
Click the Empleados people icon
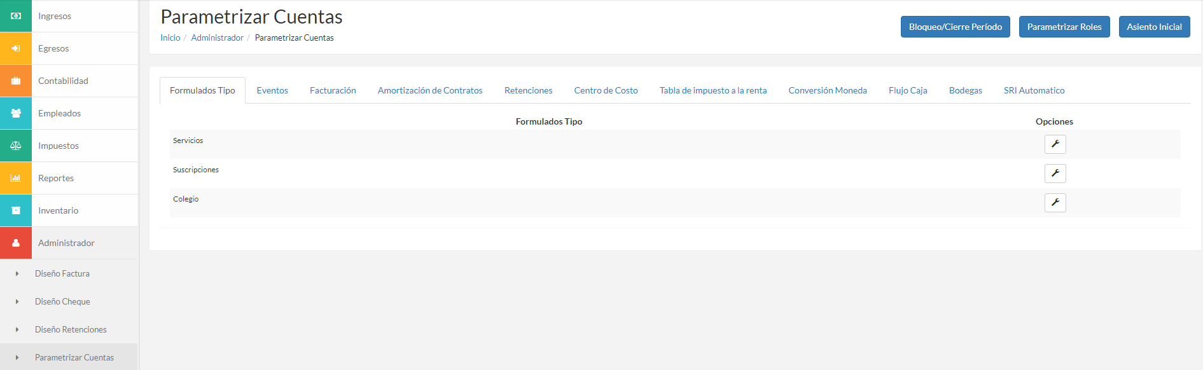16,113
